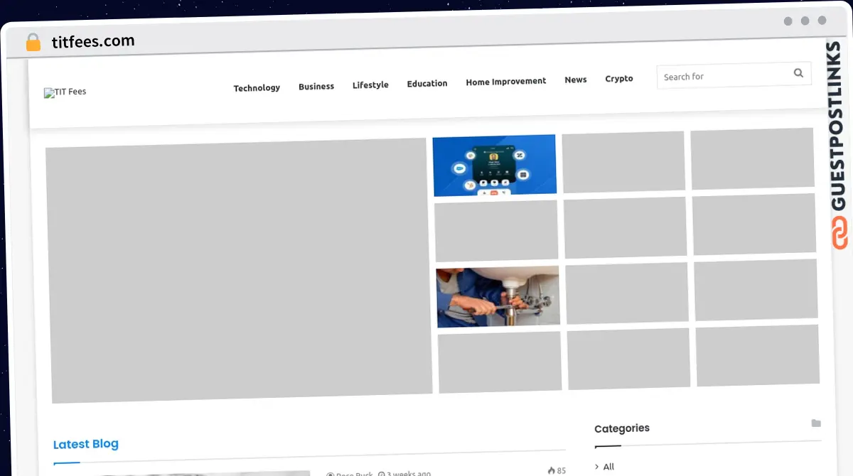Open the Education category
Image resolution: width=853 pixels, height=476 pixels.
pos(427,84)
